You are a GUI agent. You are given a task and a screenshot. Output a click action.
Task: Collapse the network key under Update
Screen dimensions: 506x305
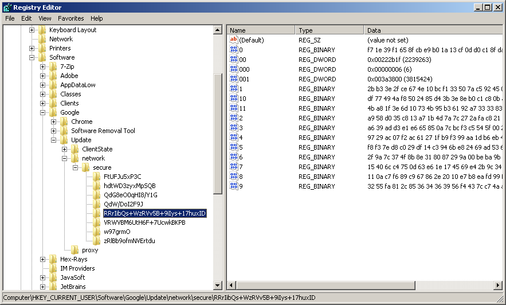coord(65,158)
